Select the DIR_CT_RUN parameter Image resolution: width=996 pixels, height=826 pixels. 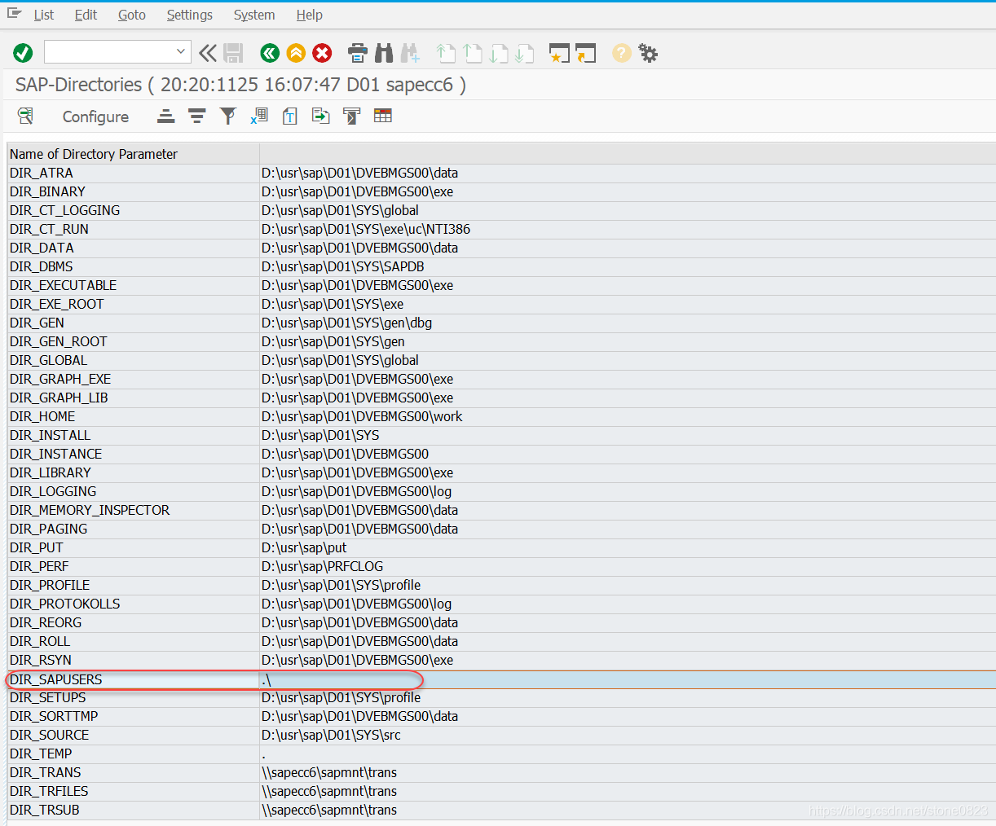pos(49,229)
